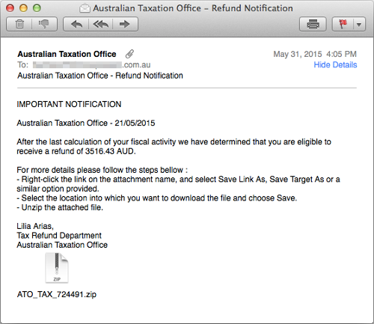Click the Tax Refund Department line
Screen dimensions: 374x324
click(59, 236)
